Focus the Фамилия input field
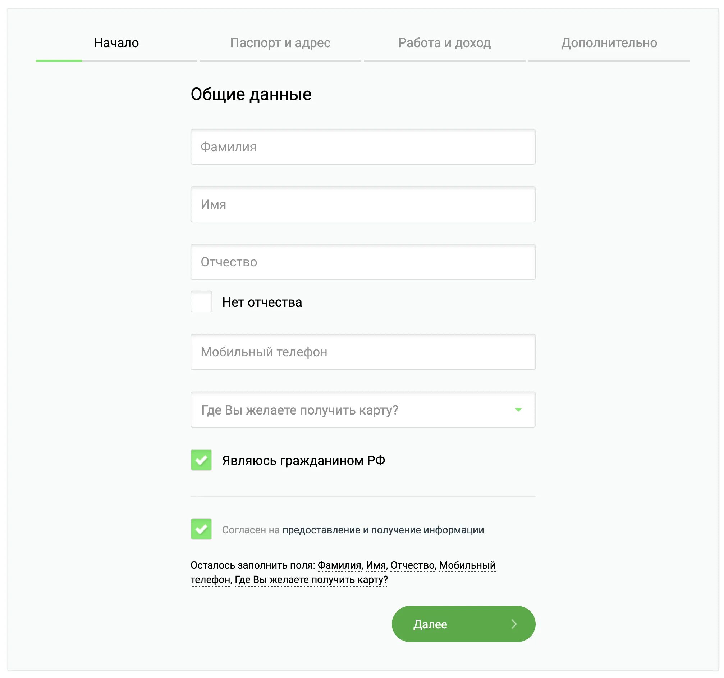724x678 pixels. 362,147
